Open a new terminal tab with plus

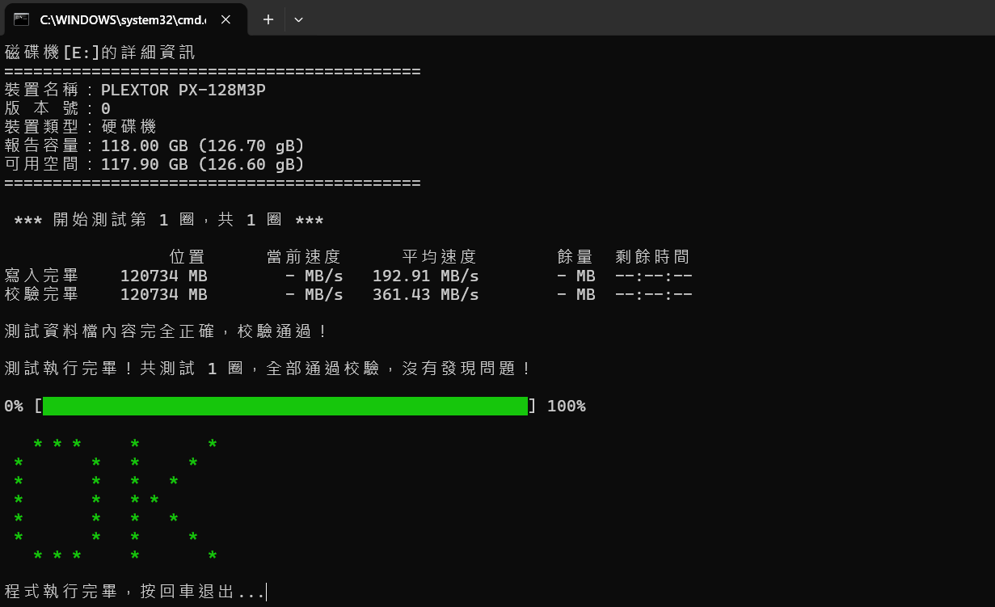(268, 19)
